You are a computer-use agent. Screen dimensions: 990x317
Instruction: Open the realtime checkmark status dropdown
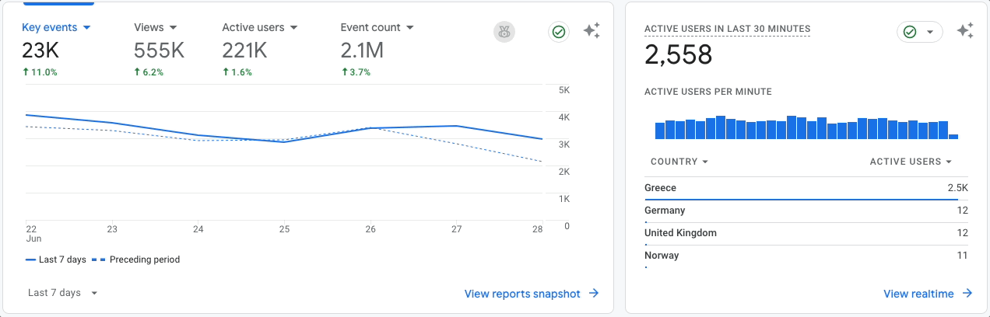(x=919, y=32)
